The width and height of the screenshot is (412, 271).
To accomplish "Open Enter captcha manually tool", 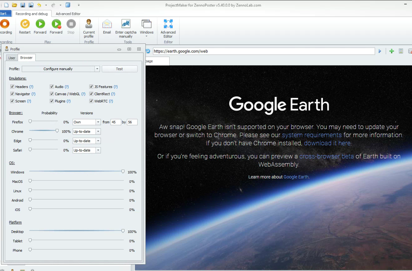I will coord(126,24).
